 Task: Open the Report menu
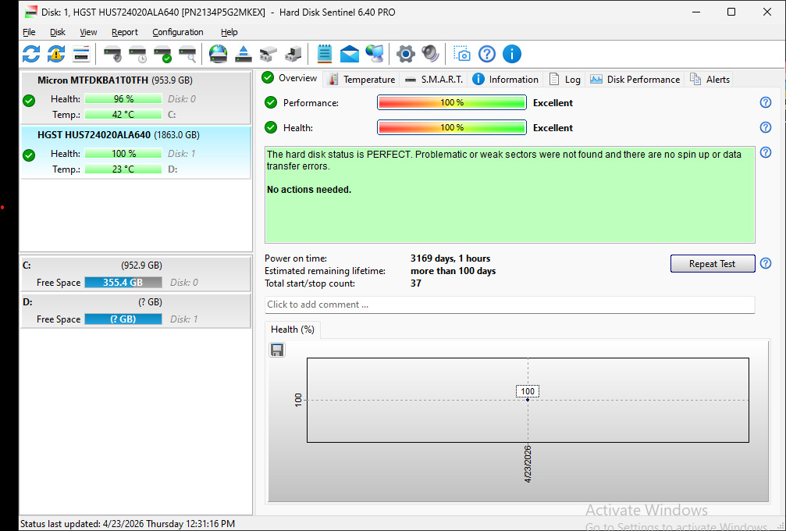click(125, 32)
